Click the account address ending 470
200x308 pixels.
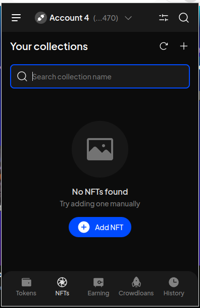click(106, 18)
